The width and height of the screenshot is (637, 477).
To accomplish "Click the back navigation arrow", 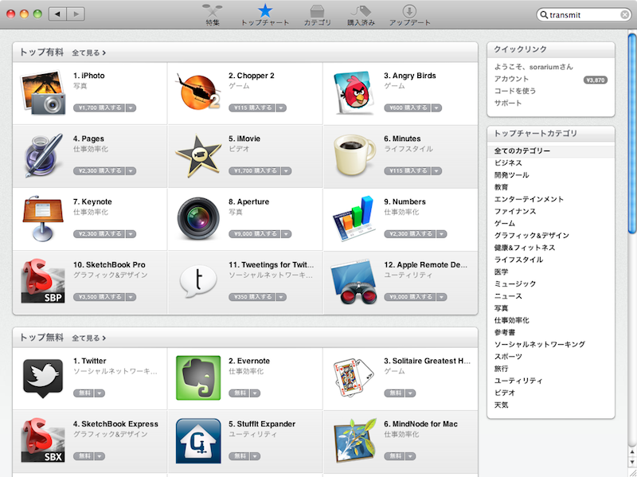I will coord(57,14).
